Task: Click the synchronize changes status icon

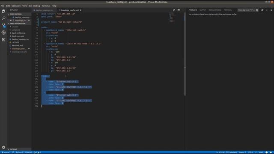Action: (x=13, y=152)
